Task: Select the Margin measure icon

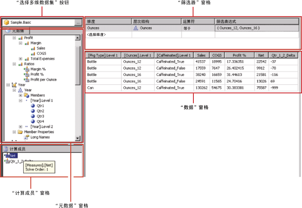Action: (x=27, y=43)
